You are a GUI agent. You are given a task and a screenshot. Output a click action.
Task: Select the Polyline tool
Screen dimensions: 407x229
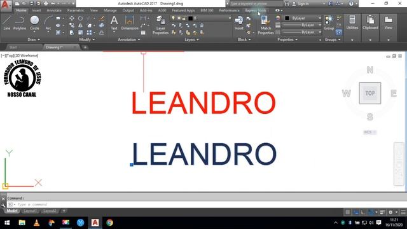[x=20, y=23]
